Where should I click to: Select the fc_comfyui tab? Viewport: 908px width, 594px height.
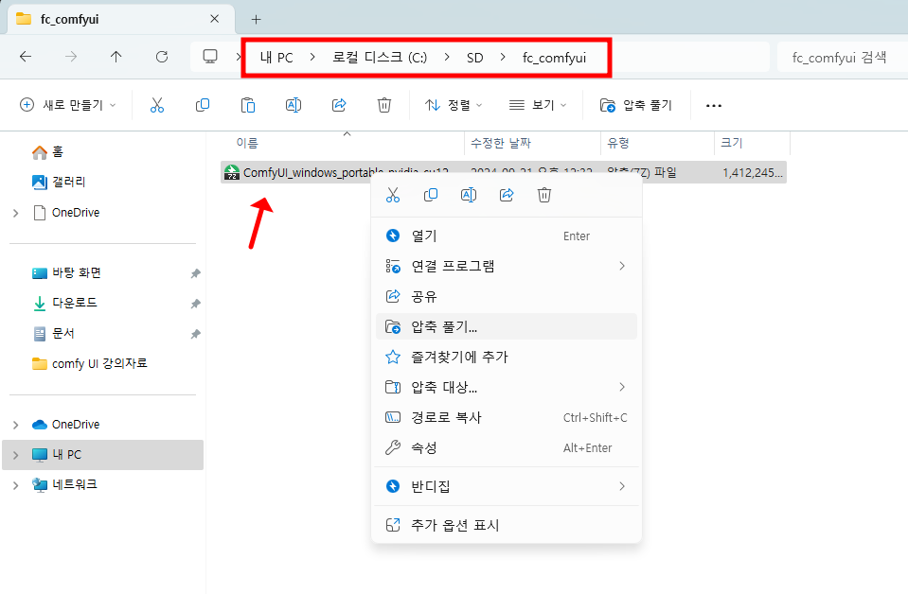(120, 19)
